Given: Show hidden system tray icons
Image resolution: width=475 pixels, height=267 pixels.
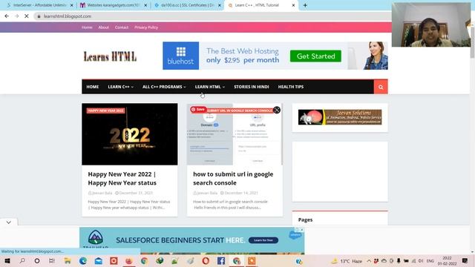Looking at the screenshot, I should coord(369,261).
